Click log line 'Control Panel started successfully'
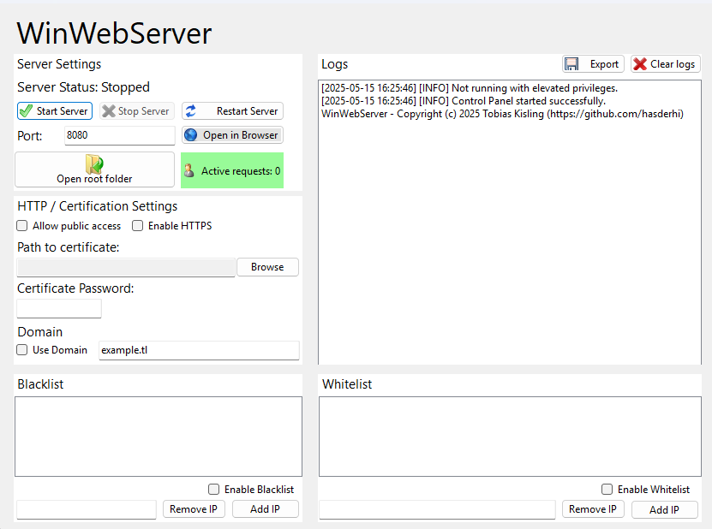712x529 pixels. point(464,101)
